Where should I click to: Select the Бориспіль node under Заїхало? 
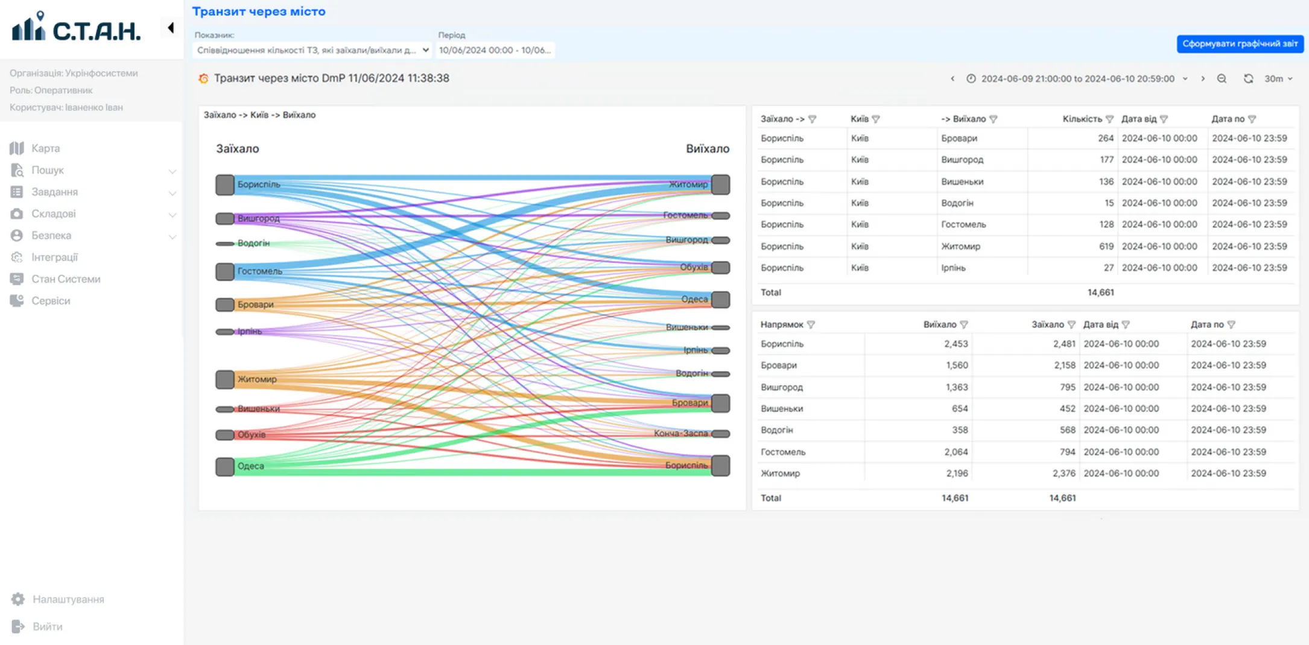tap(225, 184)
